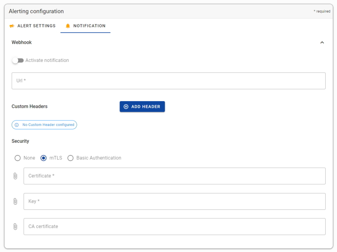Click the megaphone icon on Alert Settings tab
This screenshot has width=337, height=252.
click(12, 26)
